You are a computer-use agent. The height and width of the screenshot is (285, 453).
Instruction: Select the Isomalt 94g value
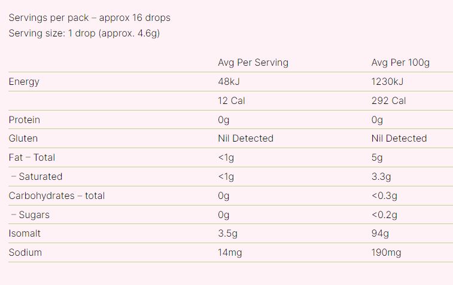(380, 234)
